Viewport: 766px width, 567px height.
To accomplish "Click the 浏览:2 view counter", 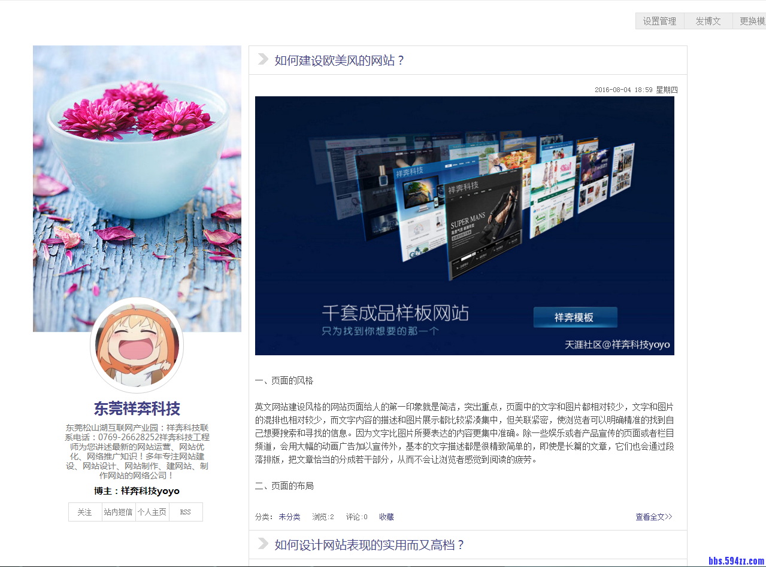I will 323,517.
